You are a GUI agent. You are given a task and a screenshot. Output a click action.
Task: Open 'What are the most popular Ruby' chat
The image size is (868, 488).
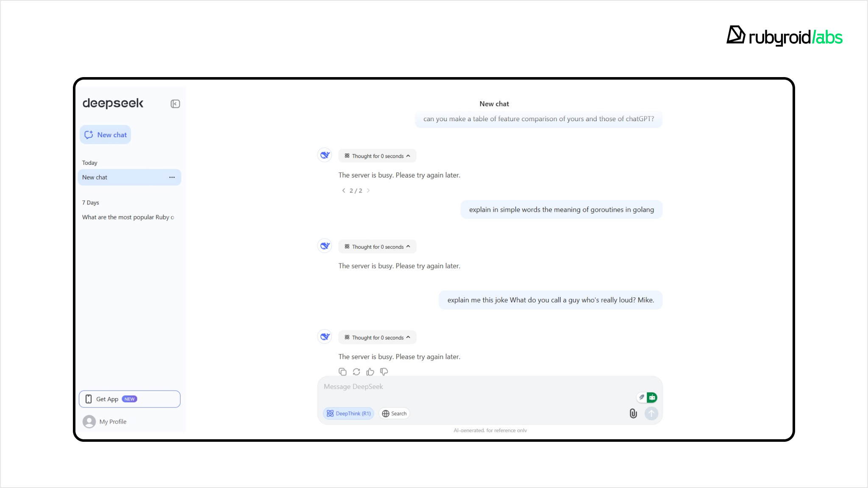[x=128, y=217]
